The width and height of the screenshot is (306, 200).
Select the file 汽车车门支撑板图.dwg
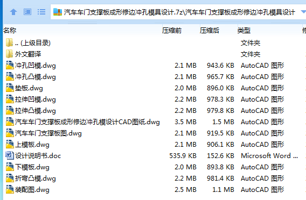click(48, 133)
